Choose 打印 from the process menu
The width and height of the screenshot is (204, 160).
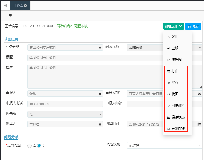click(175, 71)
